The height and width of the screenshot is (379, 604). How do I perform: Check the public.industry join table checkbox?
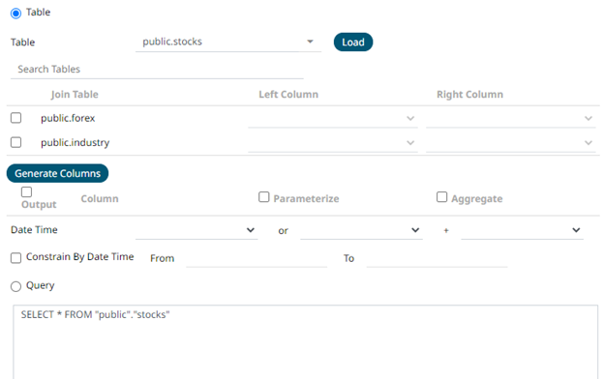[x=15, y=142]
